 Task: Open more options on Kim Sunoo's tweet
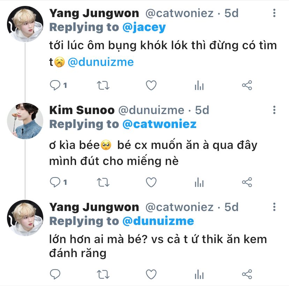274,110
